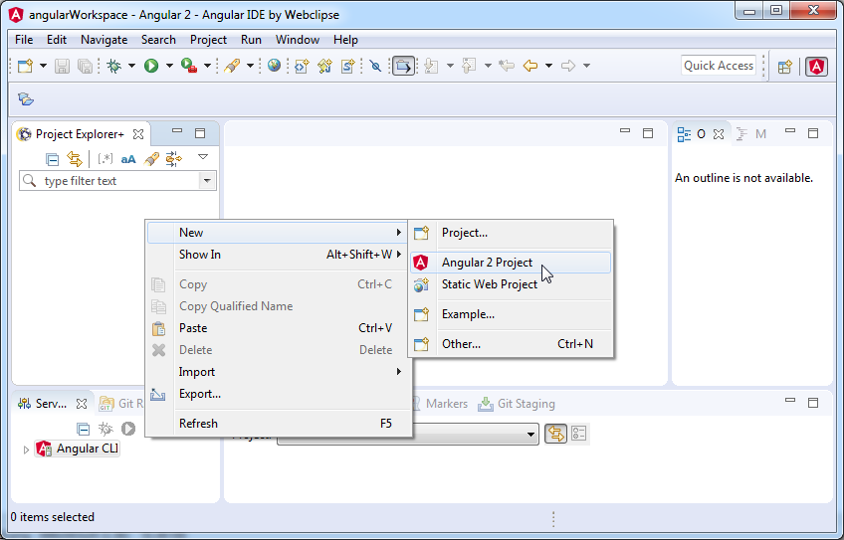Switch to the Git Staging tab
The height and width of the screenshot is (540, 844).
click(x=517, y=404)
